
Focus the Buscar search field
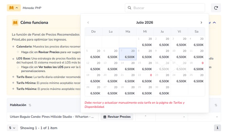tap(165, 8)
